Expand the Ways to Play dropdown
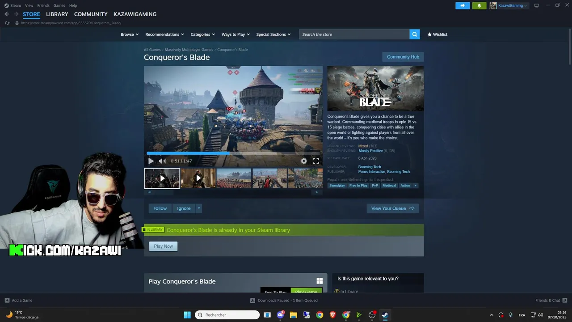 pos(236,34)
